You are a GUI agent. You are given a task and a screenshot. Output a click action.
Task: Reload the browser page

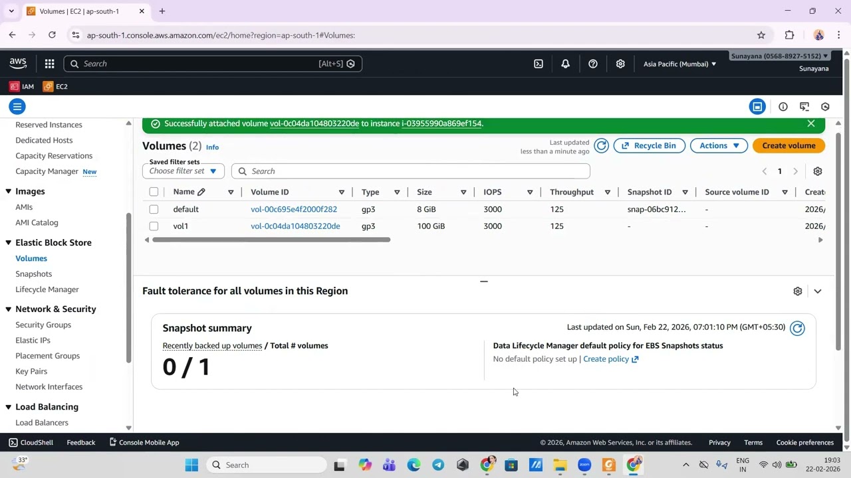point(52,35)
